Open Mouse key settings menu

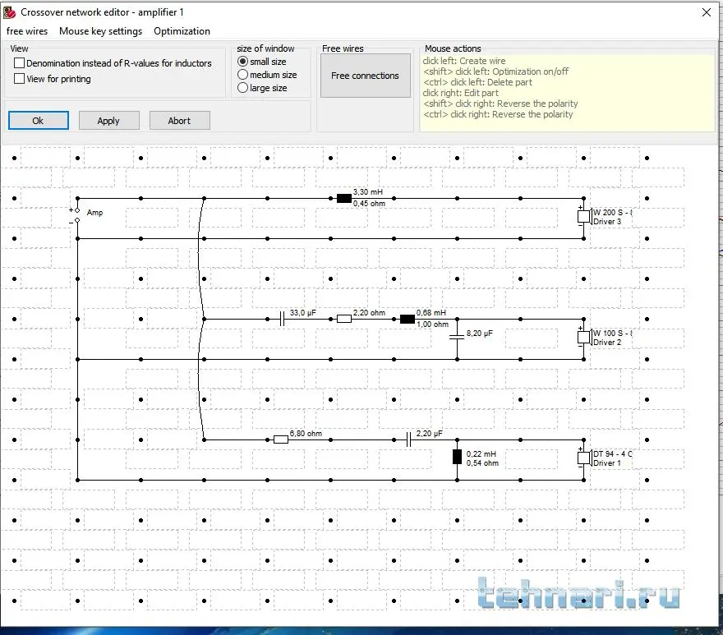pos(100,31)
